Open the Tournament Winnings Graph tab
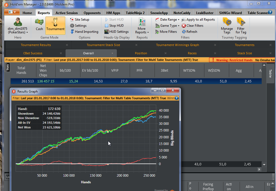Screen dimensions: 276x191 click(177, 45)
